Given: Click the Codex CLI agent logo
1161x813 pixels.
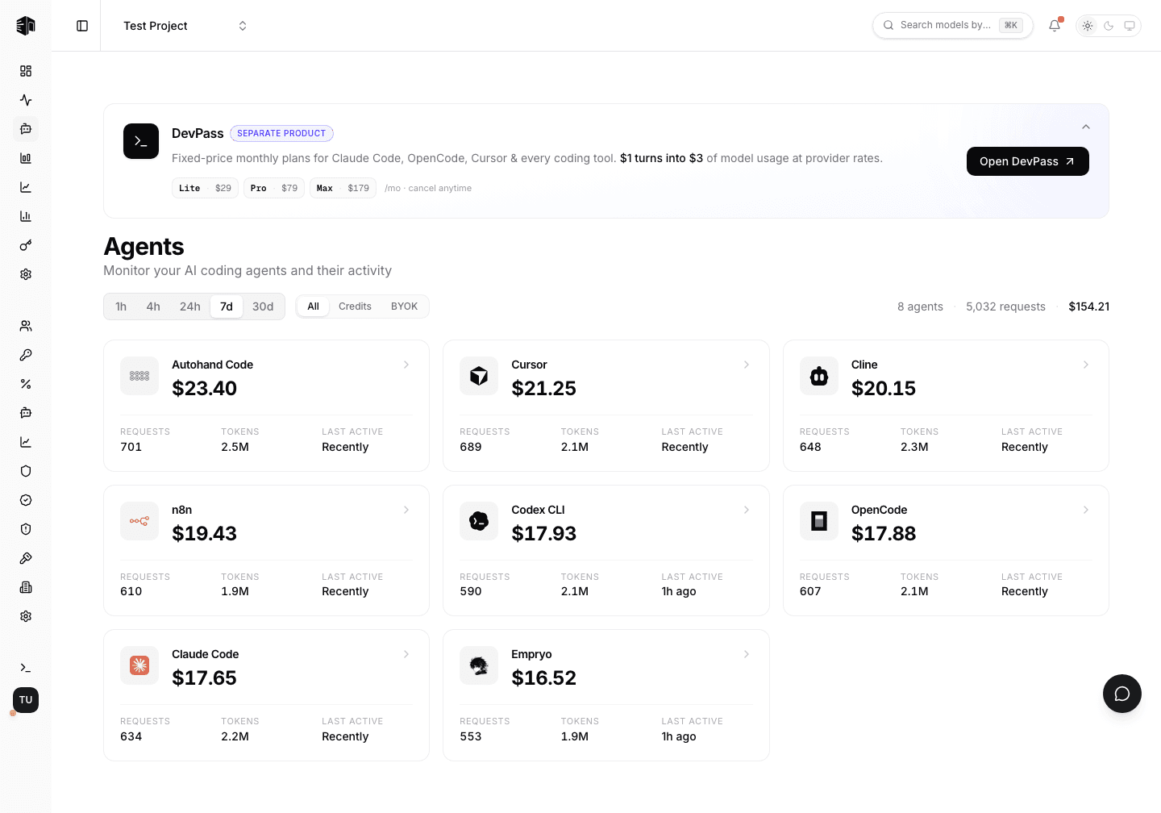Looking at the screenshot, I should (x=479, y=521).
